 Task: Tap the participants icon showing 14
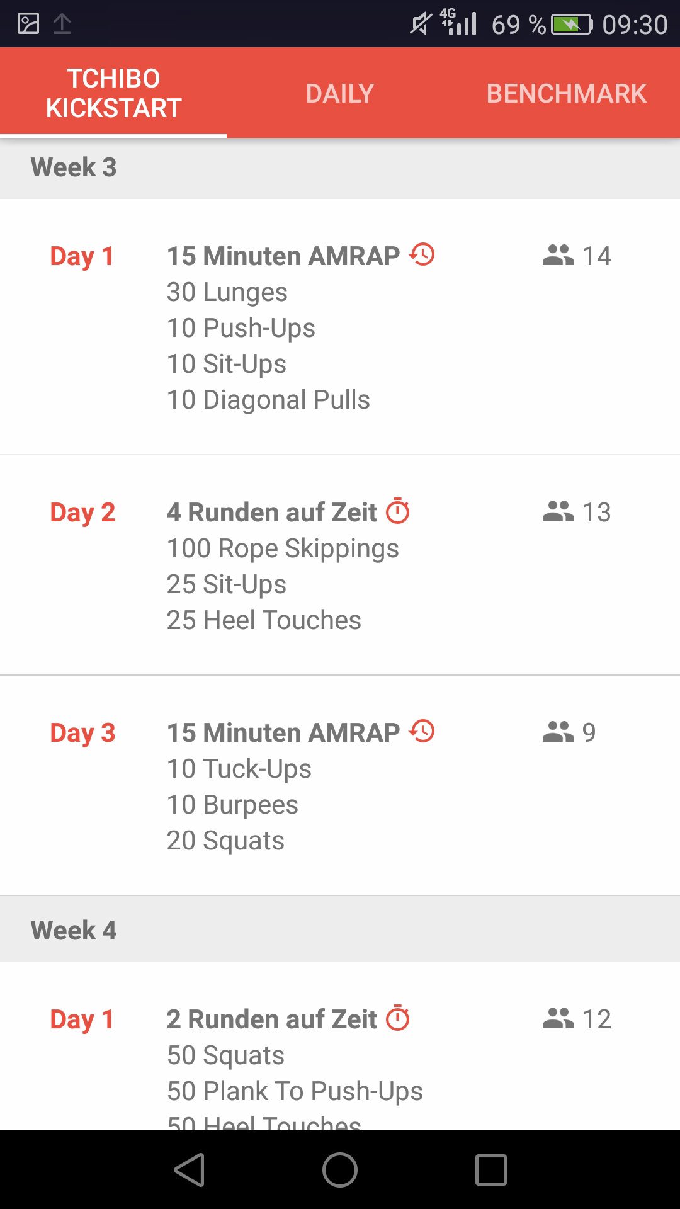[558, 255]
